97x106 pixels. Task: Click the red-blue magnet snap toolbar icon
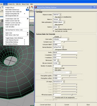(x=32, y=7)
